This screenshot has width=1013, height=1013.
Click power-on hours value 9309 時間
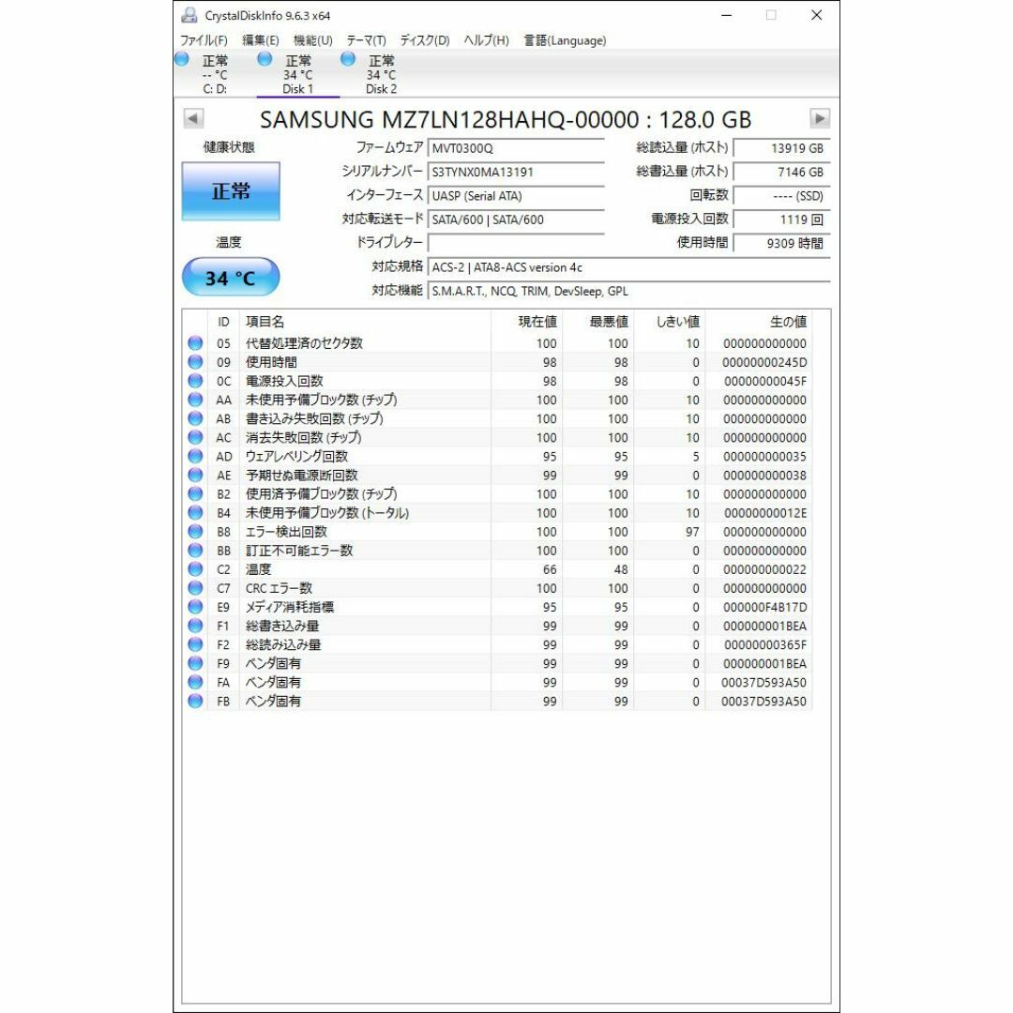[x=781, y=243]
